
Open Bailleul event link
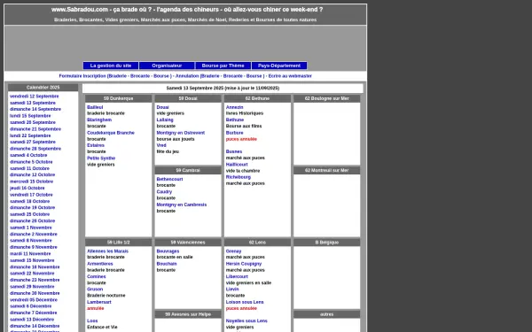tap(95, 107)
